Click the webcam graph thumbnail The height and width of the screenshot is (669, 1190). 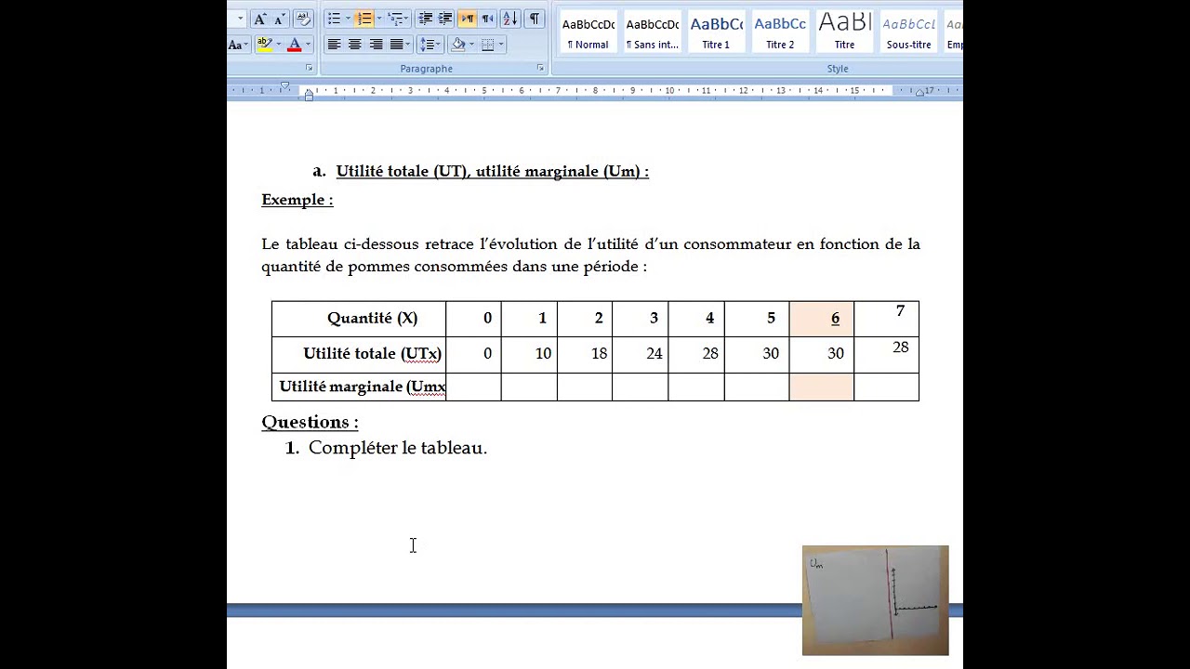(x=875, y=600)
